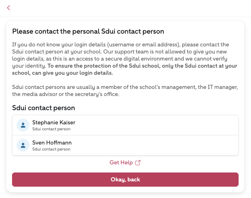Click the subtitle under Sven Hoffmann
251x198 pixels.
click(x=51, y=149)
